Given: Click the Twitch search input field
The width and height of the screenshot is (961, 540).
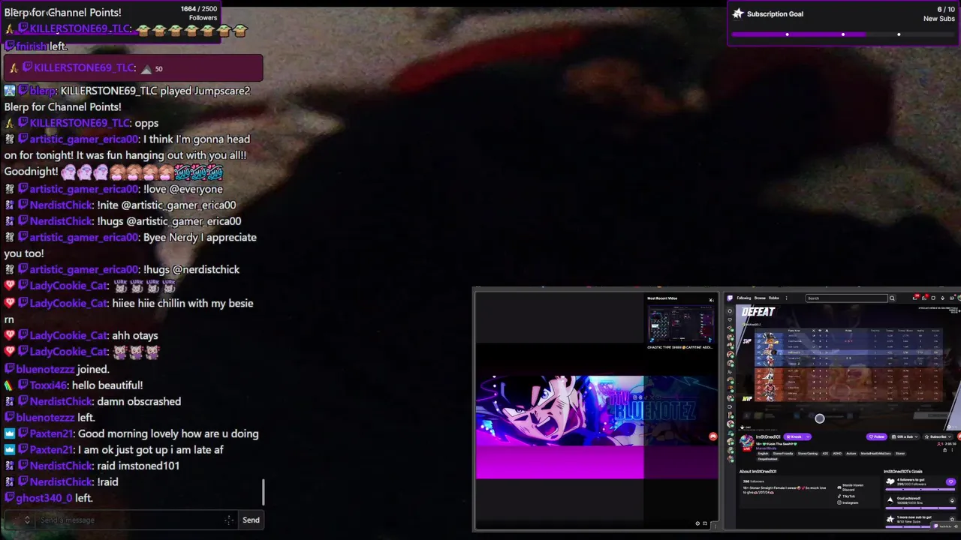Looking at the screenshot, I should point(846,298).
